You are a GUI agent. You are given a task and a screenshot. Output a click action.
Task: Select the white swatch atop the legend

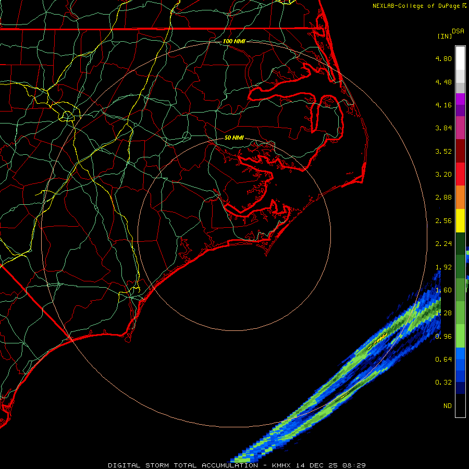tap(460, 58)
